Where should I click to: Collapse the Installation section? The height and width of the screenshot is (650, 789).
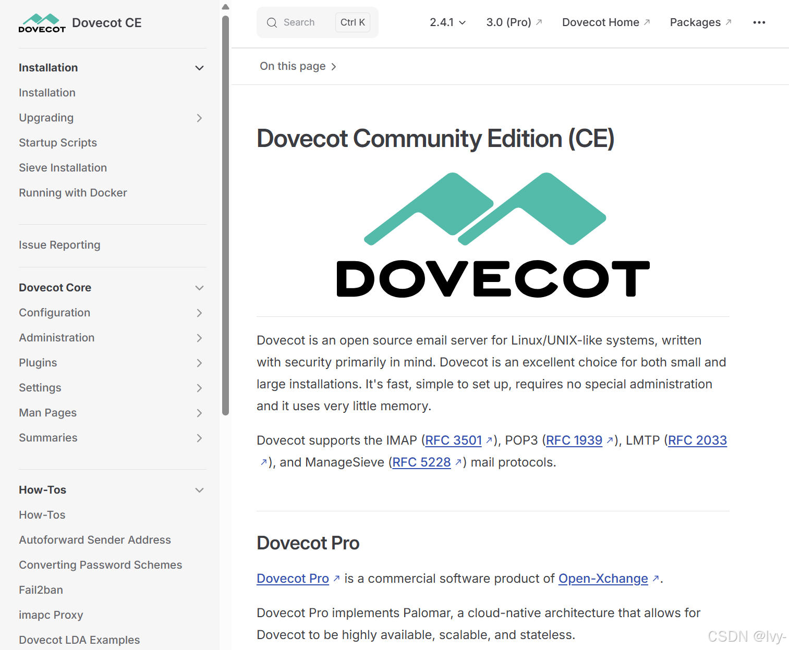pyautogui.click(x=199, y=68)
